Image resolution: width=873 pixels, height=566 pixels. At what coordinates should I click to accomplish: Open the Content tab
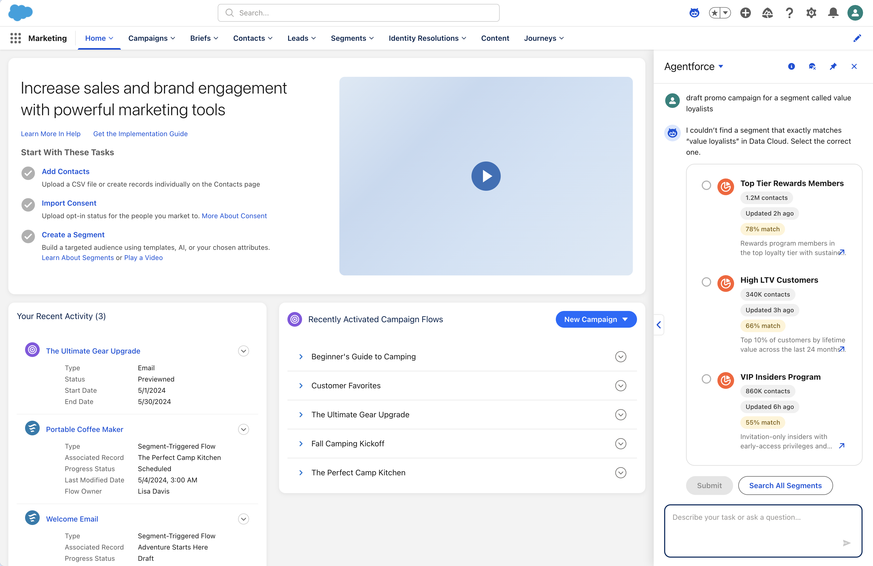click(x=495, y=38)
